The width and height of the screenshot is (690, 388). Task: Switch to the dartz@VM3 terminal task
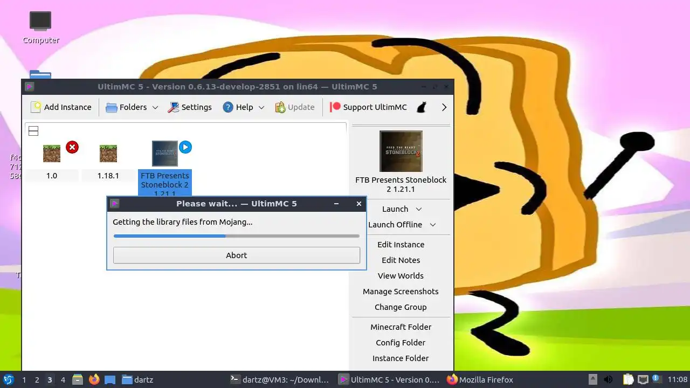pos(279,380)
